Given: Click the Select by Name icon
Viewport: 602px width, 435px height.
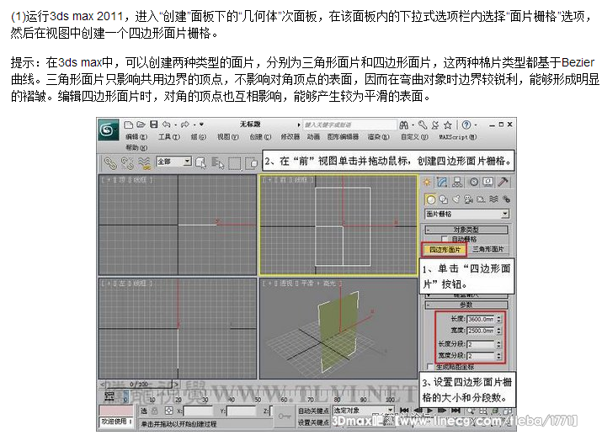Looking at the screenshot, I should click(x=218, y=163).
